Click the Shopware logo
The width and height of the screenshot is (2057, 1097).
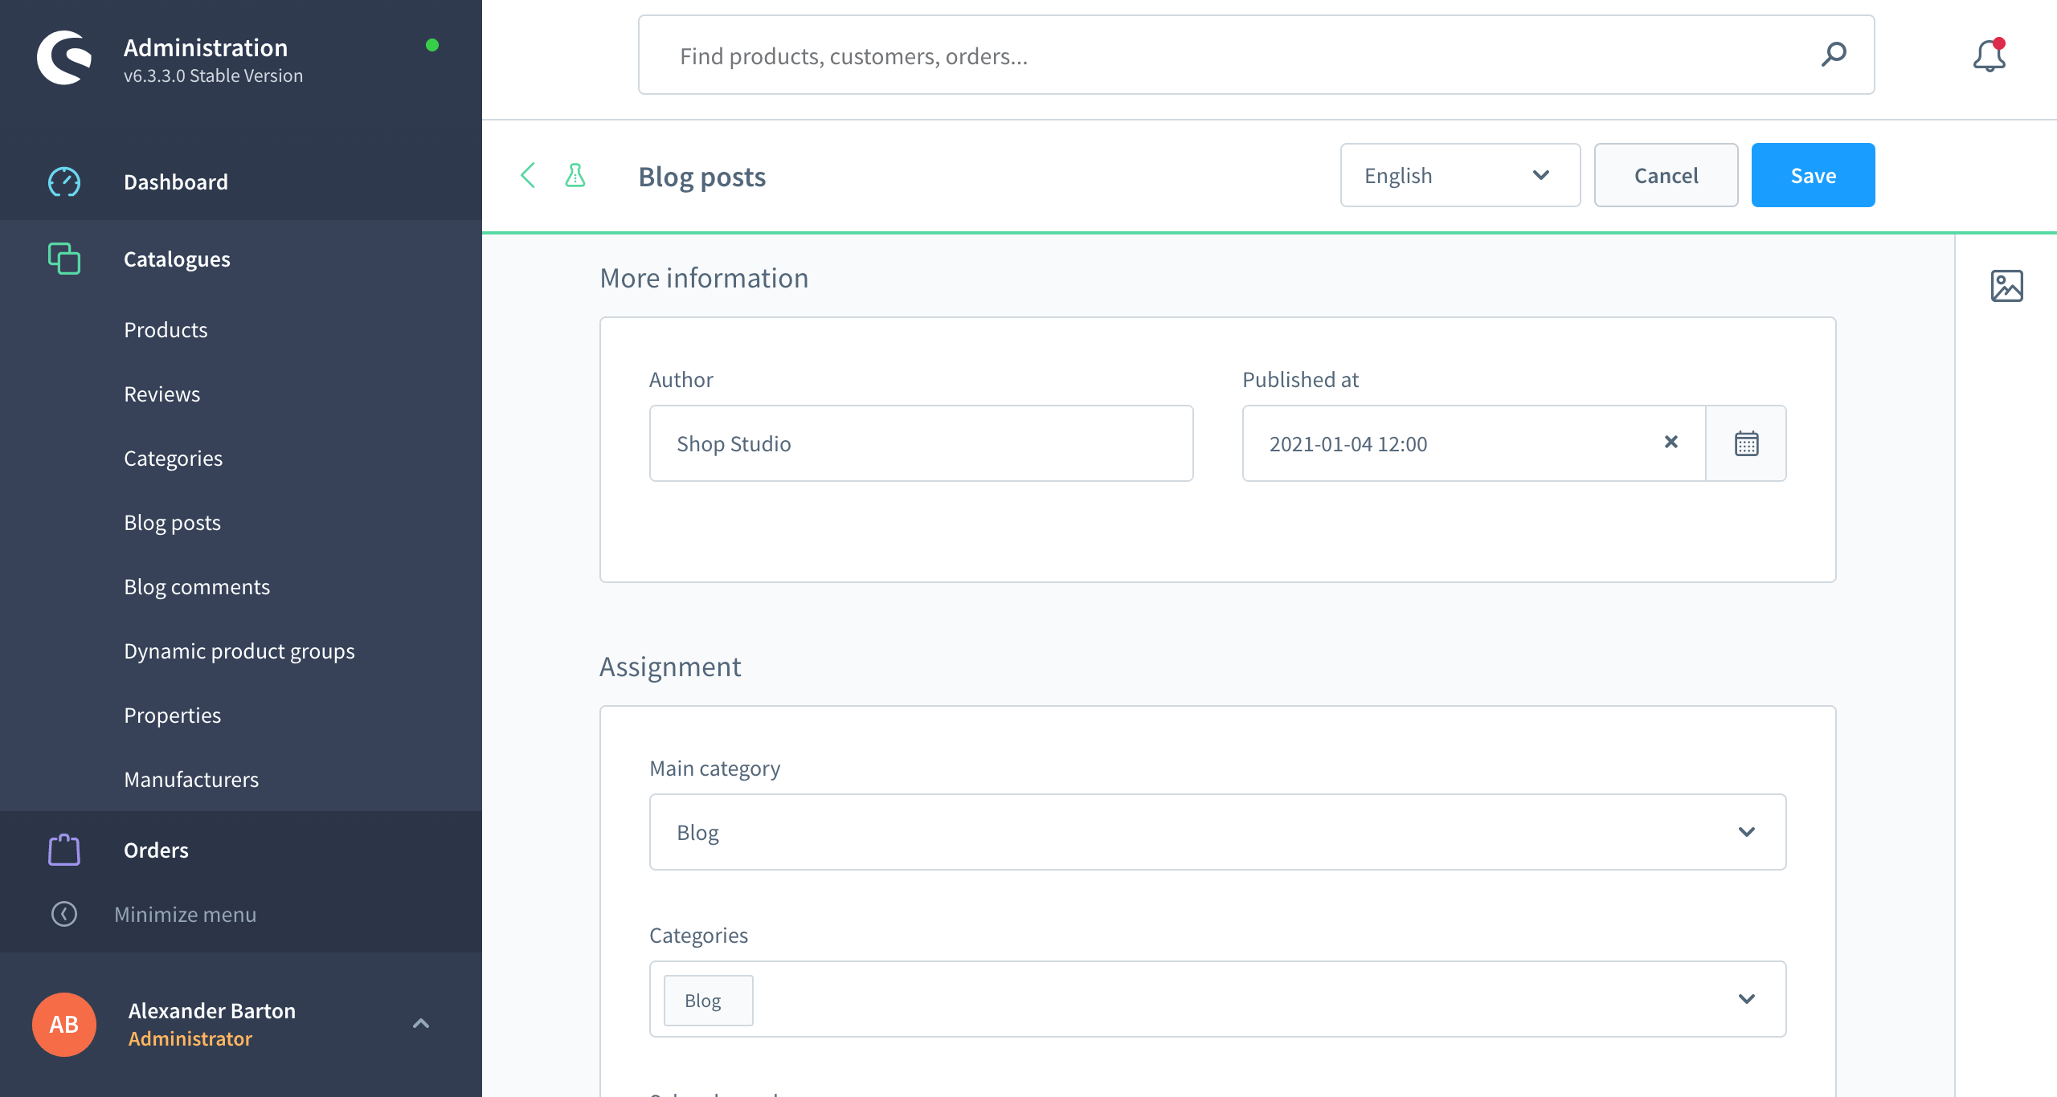point(64,57)
